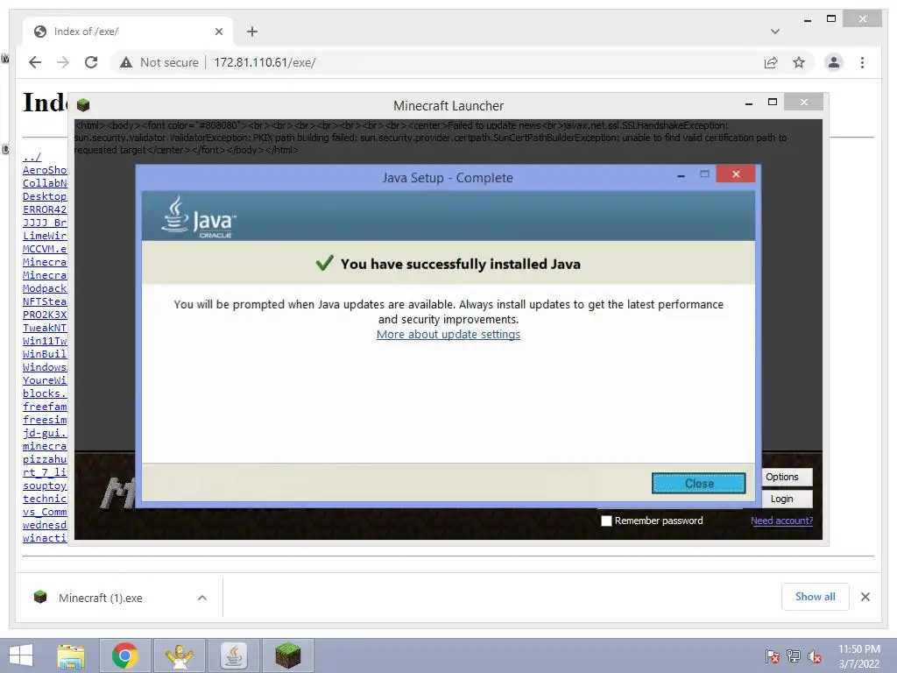Click the network tray icon
Screen dimensions: 897x673
pos(794,656)
